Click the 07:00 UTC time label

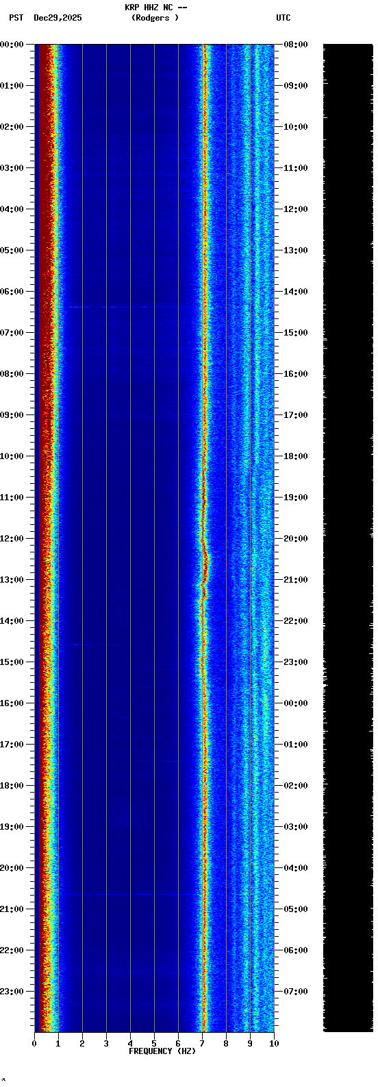[x=296, y=992]
